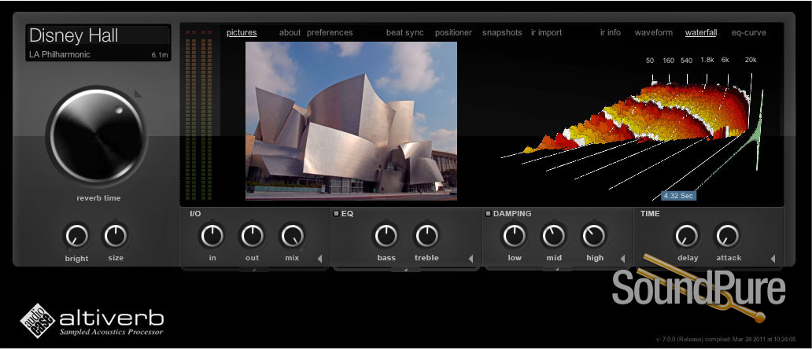The height and width of the screenshot is (350, 812).
Task: Show the waveform view
Action: 654,32
